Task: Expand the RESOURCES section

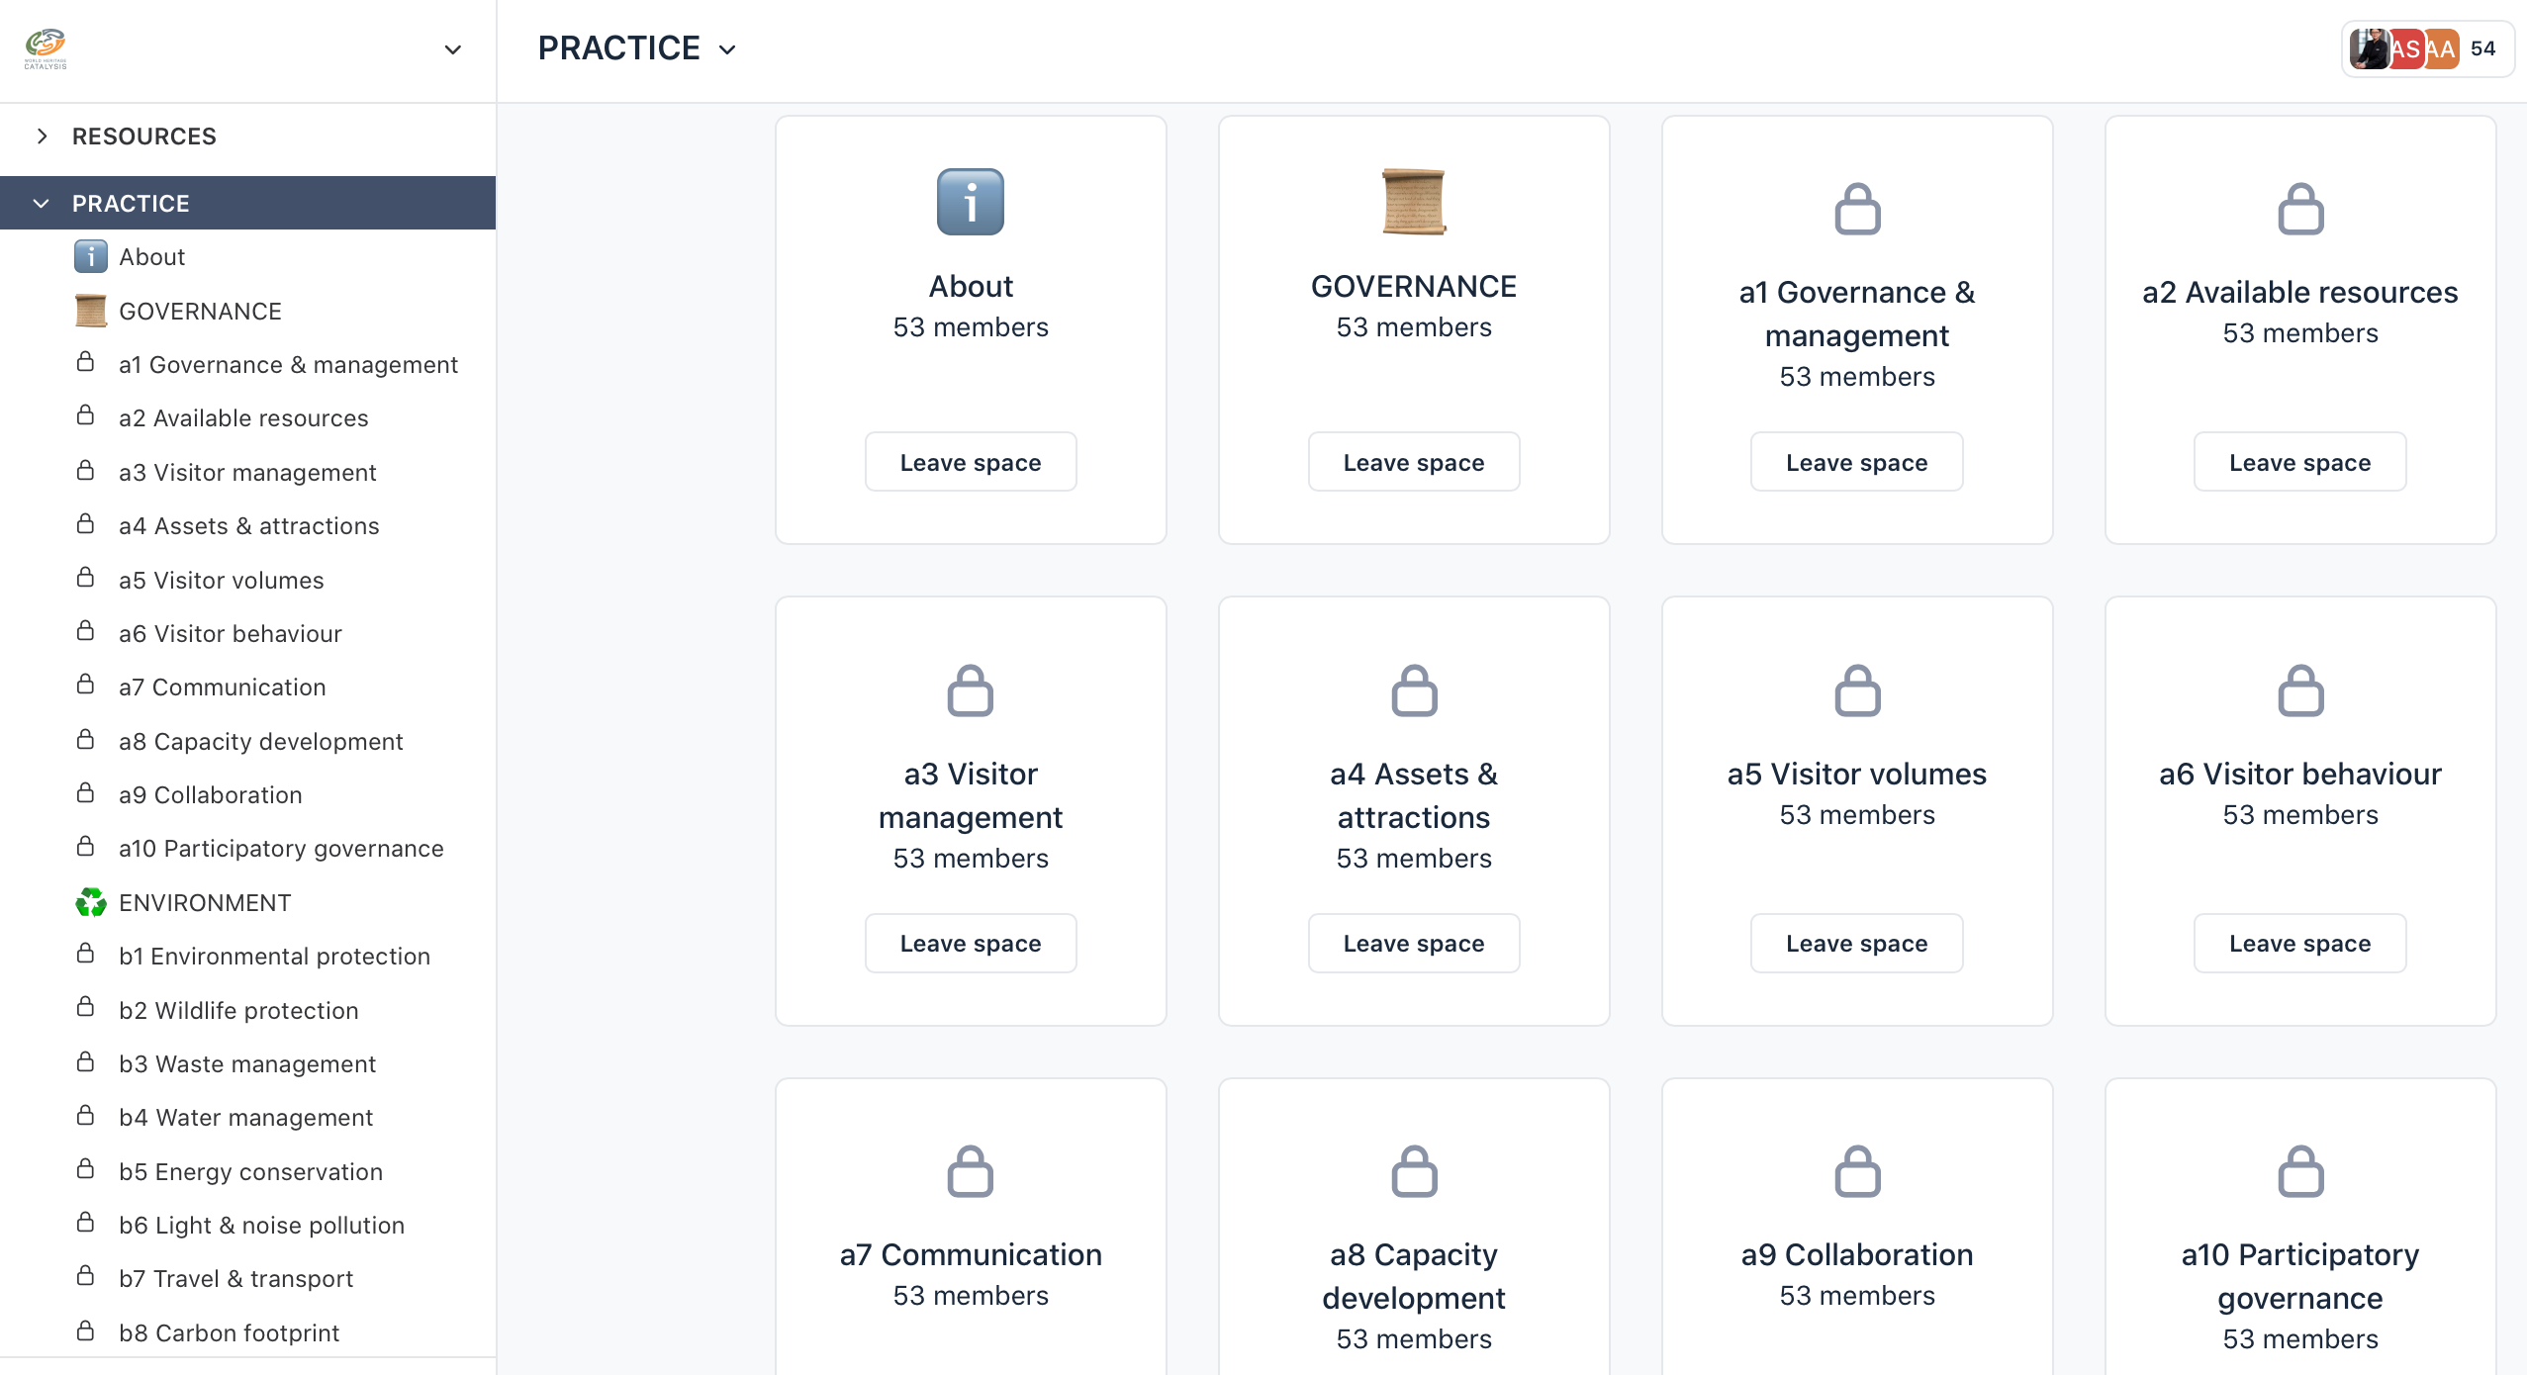Action: [x=42, y=137]
